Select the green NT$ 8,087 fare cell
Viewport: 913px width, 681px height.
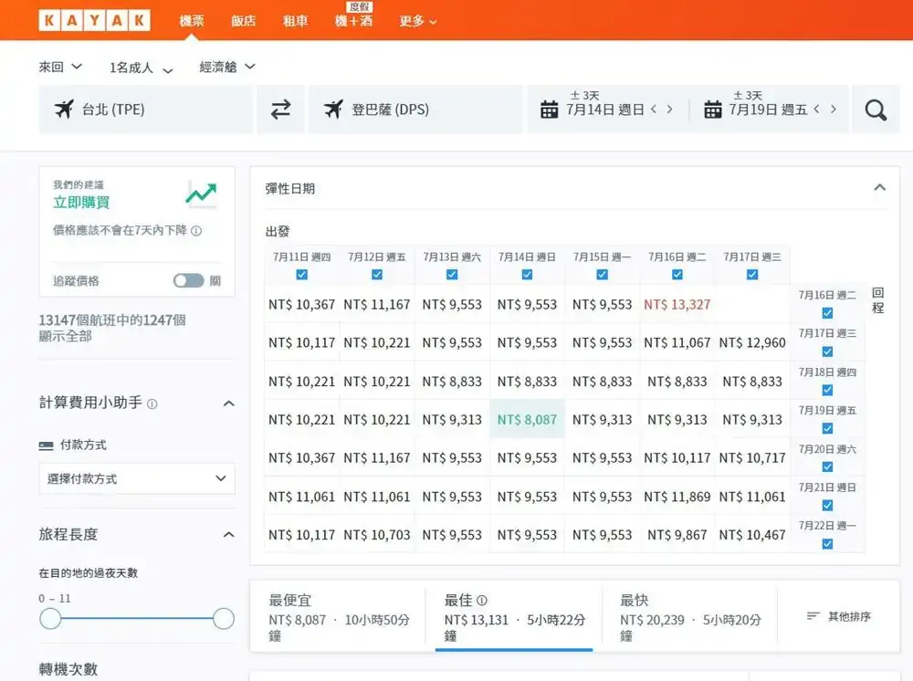(x=527, y=419)
